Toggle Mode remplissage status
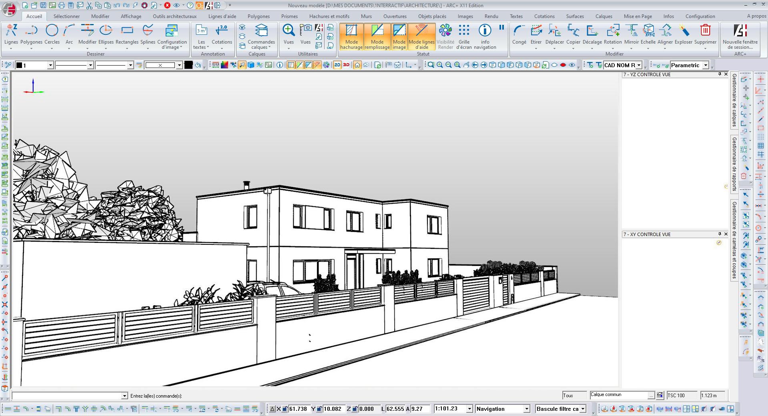The width and height of the screenshot is (768, 416). coord(377,36)
